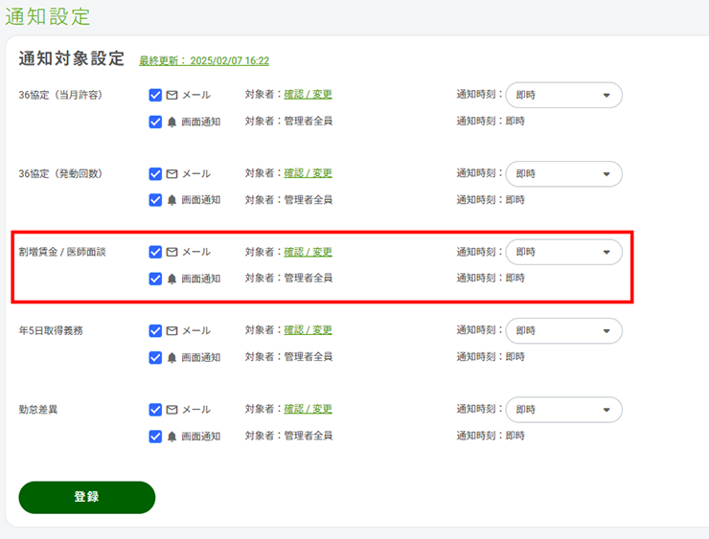Click bell icon in 36協定（当月許容） row
709x539 pixels.
[172, 122]
